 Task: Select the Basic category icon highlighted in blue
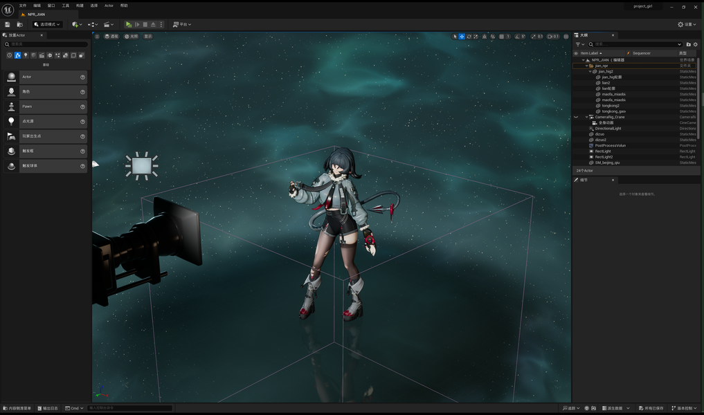(x=17, y=55)
